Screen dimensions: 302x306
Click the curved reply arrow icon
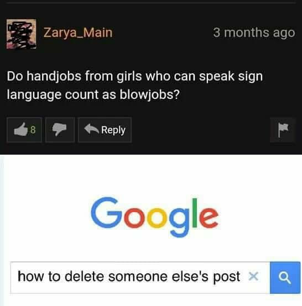(91, 129)
